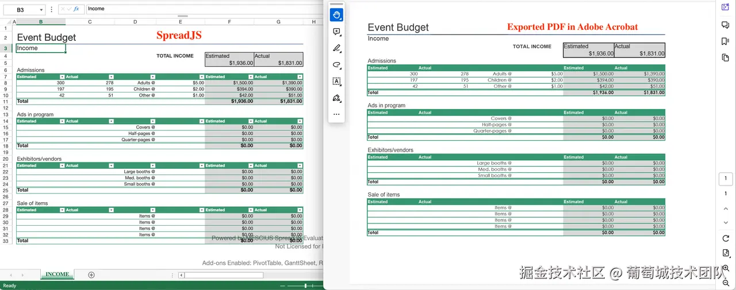Open the Comments panel in Acrobat sidebar

pyautogui.click(x=726, y=25)
